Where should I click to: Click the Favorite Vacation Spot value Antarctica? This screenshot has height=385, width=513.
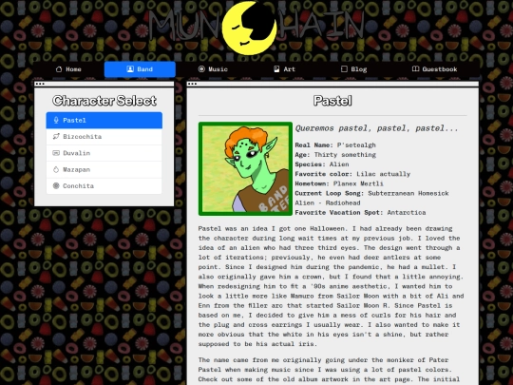(x=407, y=213)
